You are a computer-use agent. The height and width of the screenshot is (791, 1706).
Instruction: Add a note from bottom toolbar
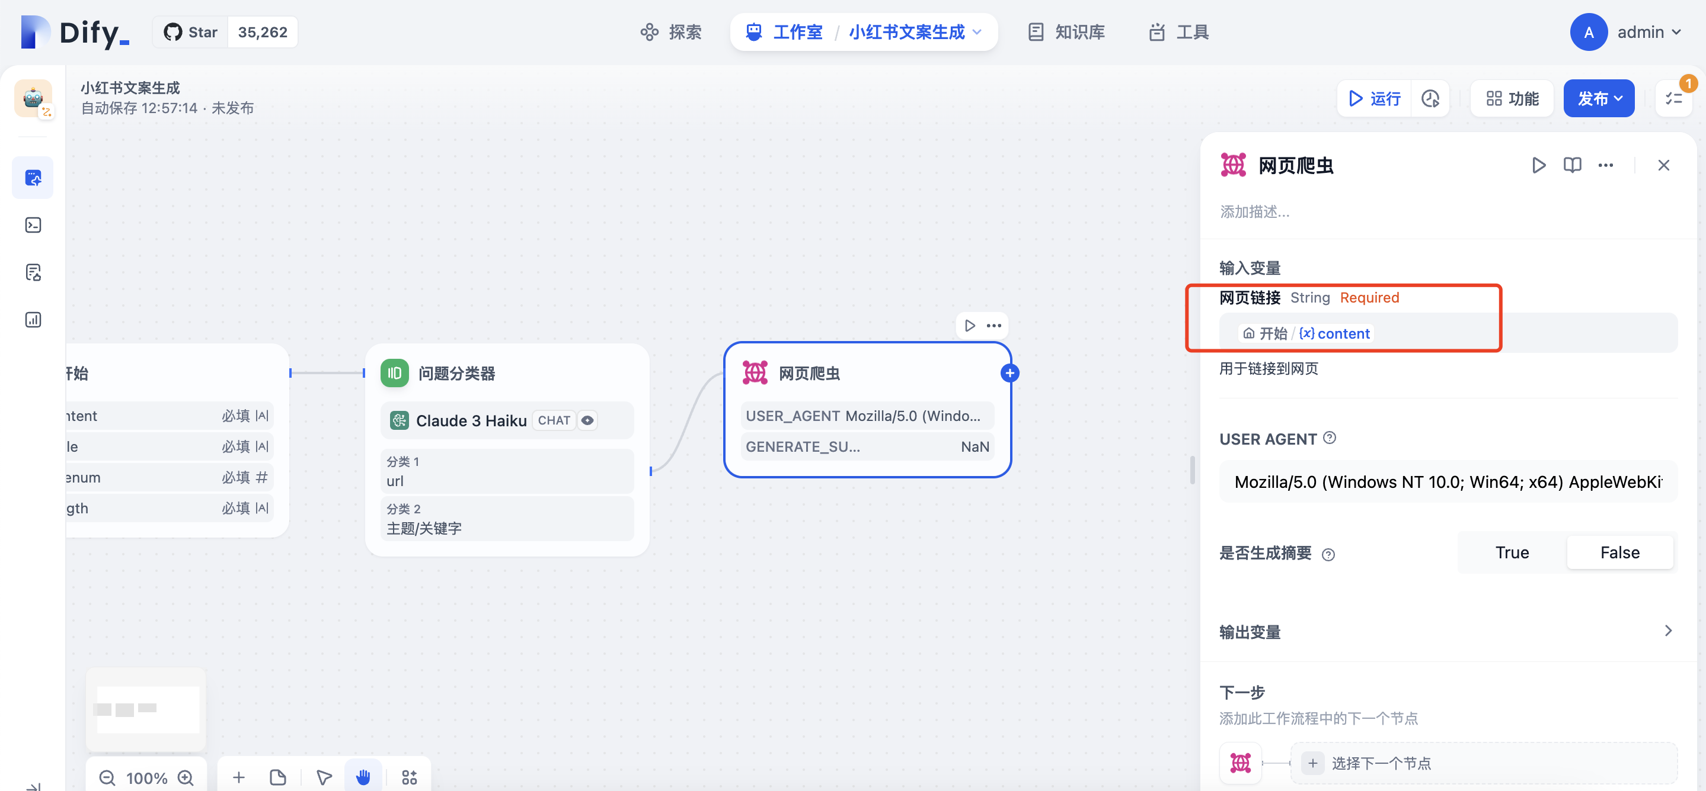tap(278, 777)
